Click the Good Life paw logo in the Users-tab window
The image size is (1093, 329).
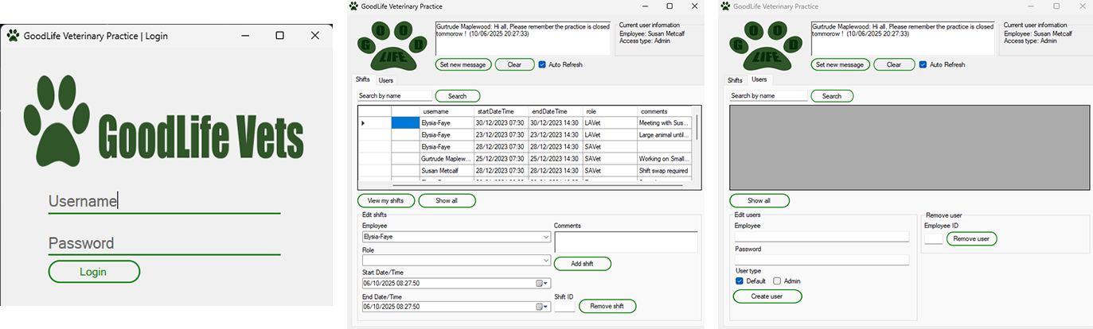tap(764, 45)
